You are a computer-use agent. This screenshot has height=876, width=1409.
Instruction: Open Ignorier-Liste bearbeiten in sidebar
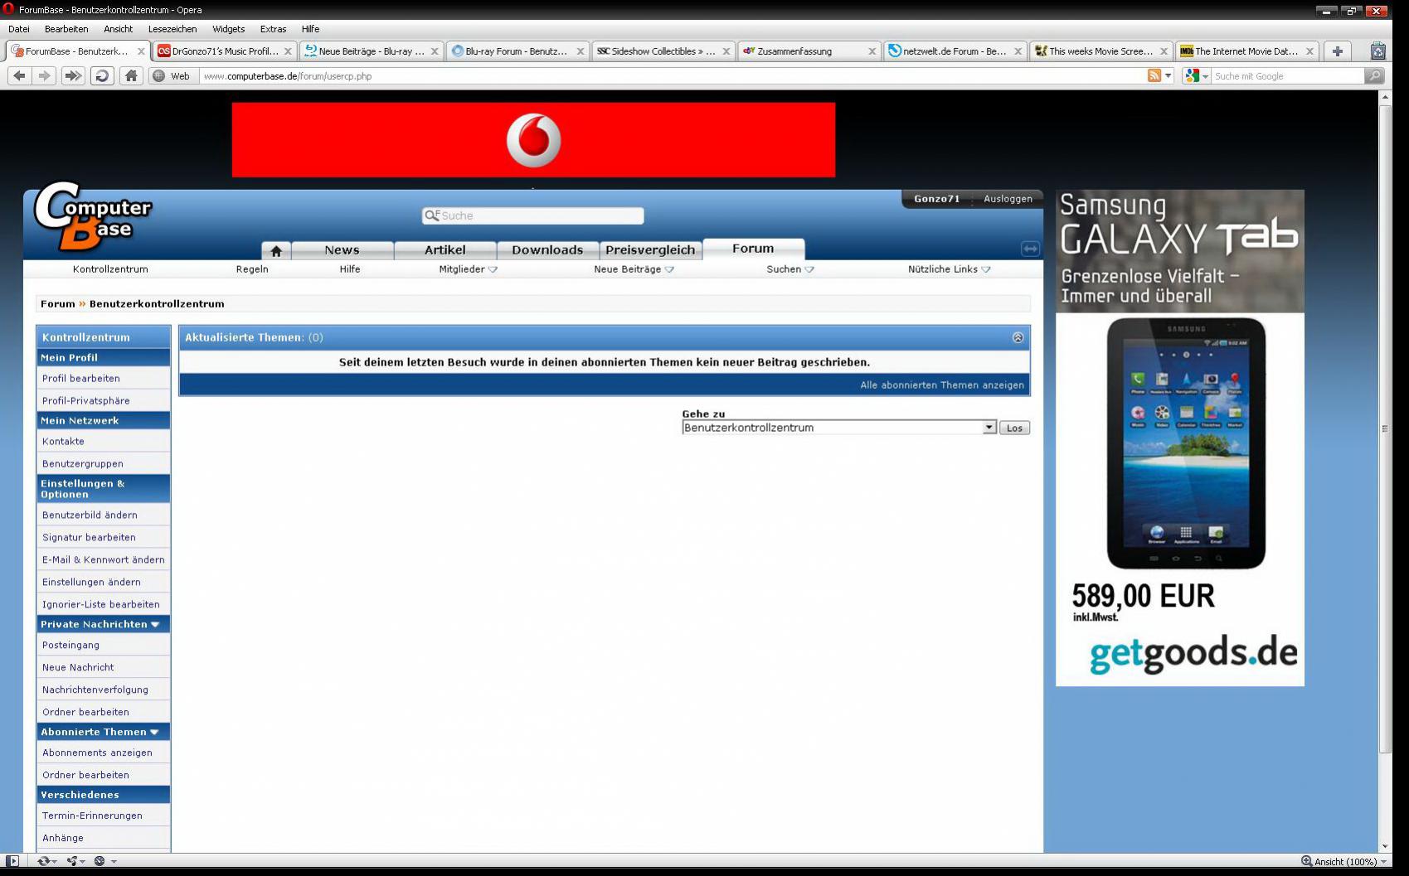[x=101, y=605]
